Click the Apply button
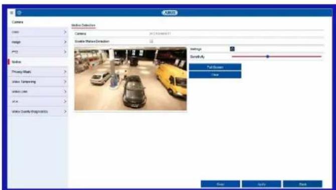The height and width of the screenshot is (190, 336). coord(261,184)
